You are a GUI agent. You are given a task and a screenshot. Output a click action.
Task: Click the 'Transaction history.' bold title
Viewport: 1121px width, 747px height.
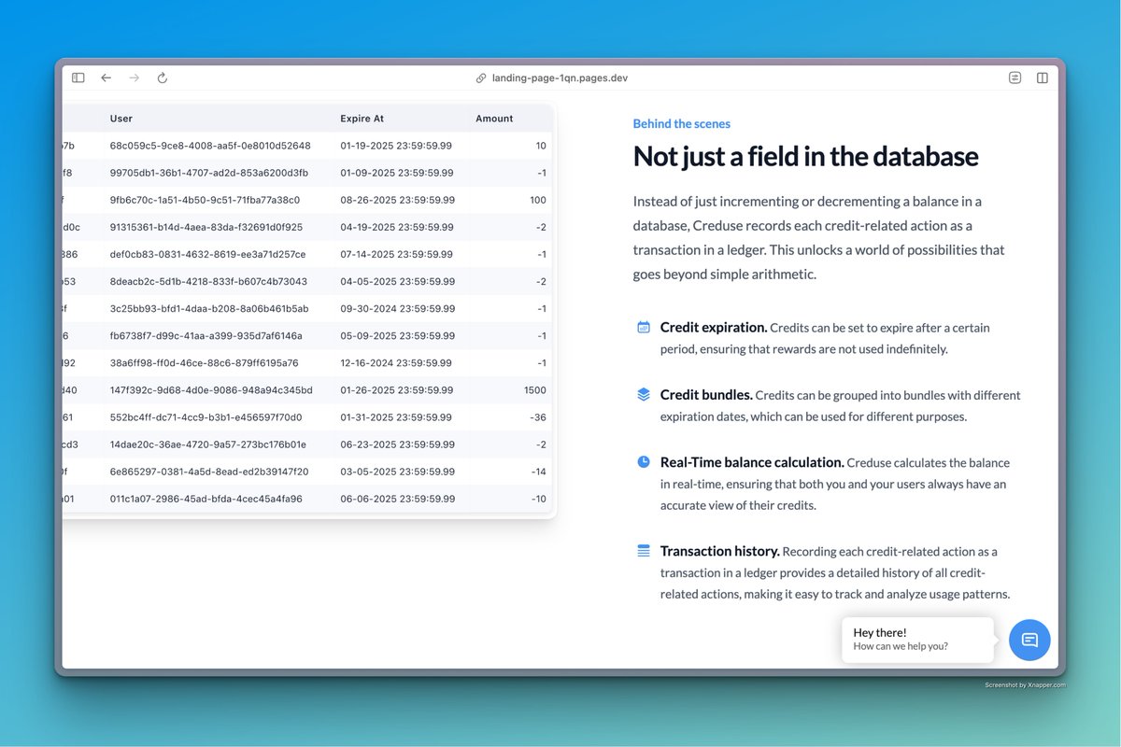click(720, 551)
